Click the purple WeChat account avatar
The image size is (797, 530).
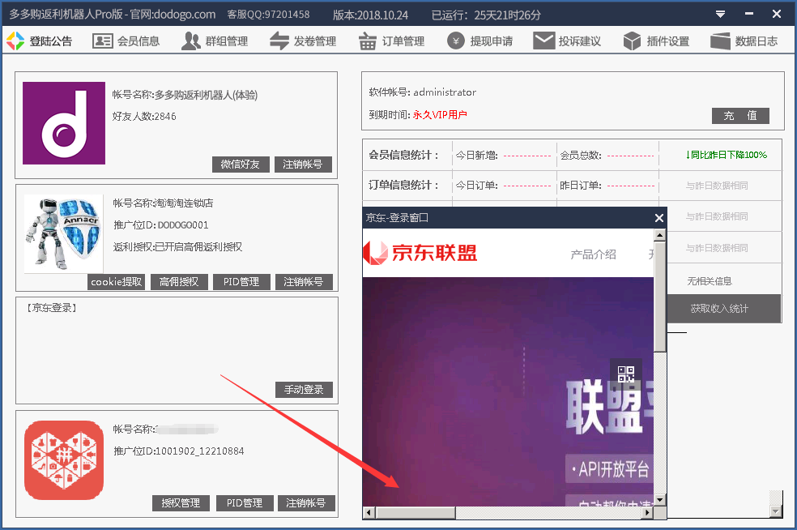(x=64, y=123)
